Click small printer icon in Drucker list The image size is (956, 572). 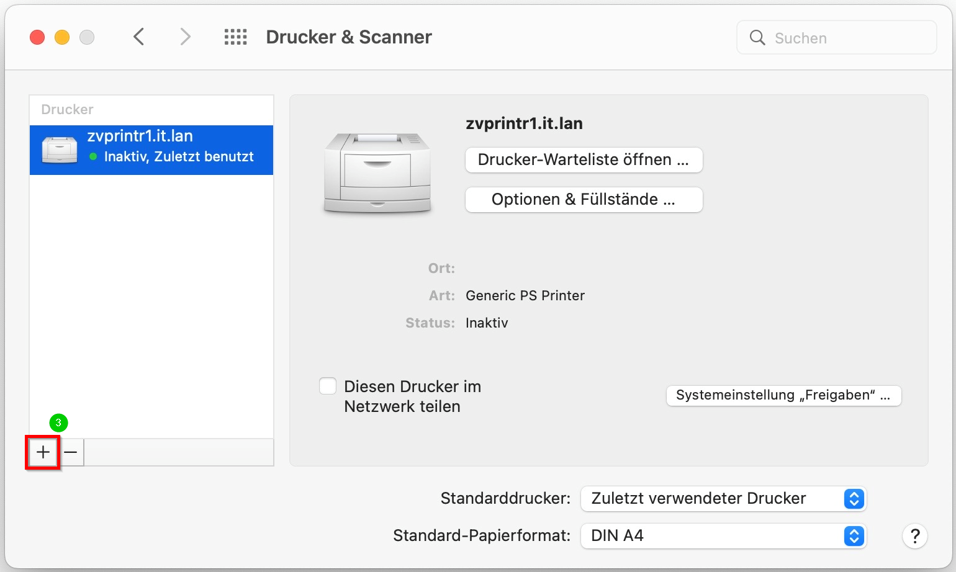click(60, 150)
